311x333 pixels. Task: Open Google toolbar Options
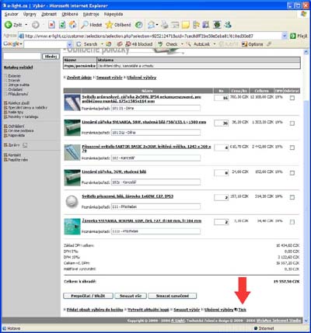point(253,44)
